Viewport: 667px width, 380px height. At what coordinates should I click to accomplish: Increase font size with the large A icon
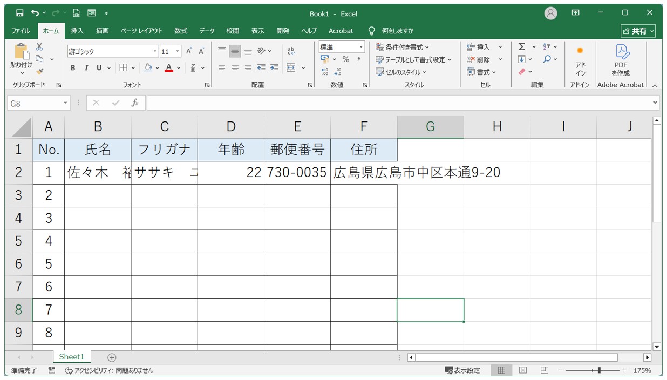(x=189, y=51)
